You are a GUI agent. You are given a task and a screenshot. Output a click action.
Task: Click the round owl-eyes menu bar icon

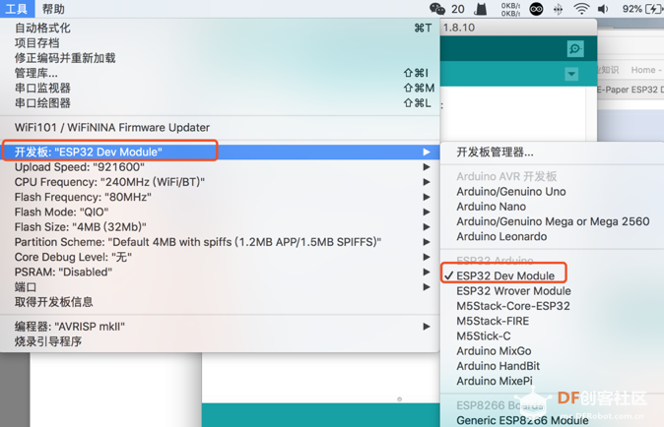pos(536,9)
